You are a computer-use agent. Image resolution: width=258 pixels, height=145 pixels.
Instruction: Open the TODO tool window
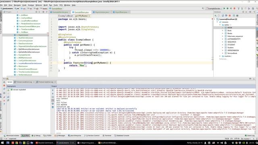click(x=48, y=136)
